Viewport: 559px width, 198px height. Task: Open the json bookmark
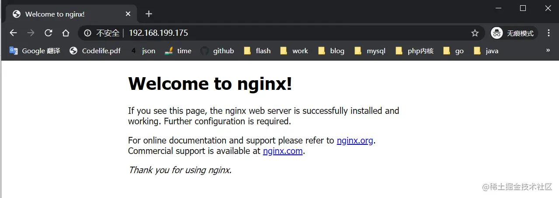tap(142, 51)
